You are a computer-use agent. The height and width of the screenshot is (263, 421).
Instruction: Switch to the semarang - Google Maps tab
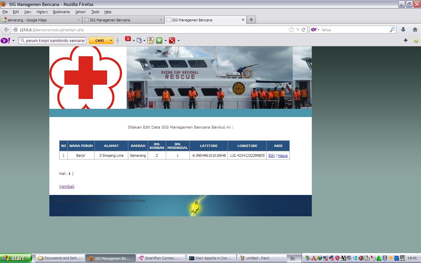(39, 20)
